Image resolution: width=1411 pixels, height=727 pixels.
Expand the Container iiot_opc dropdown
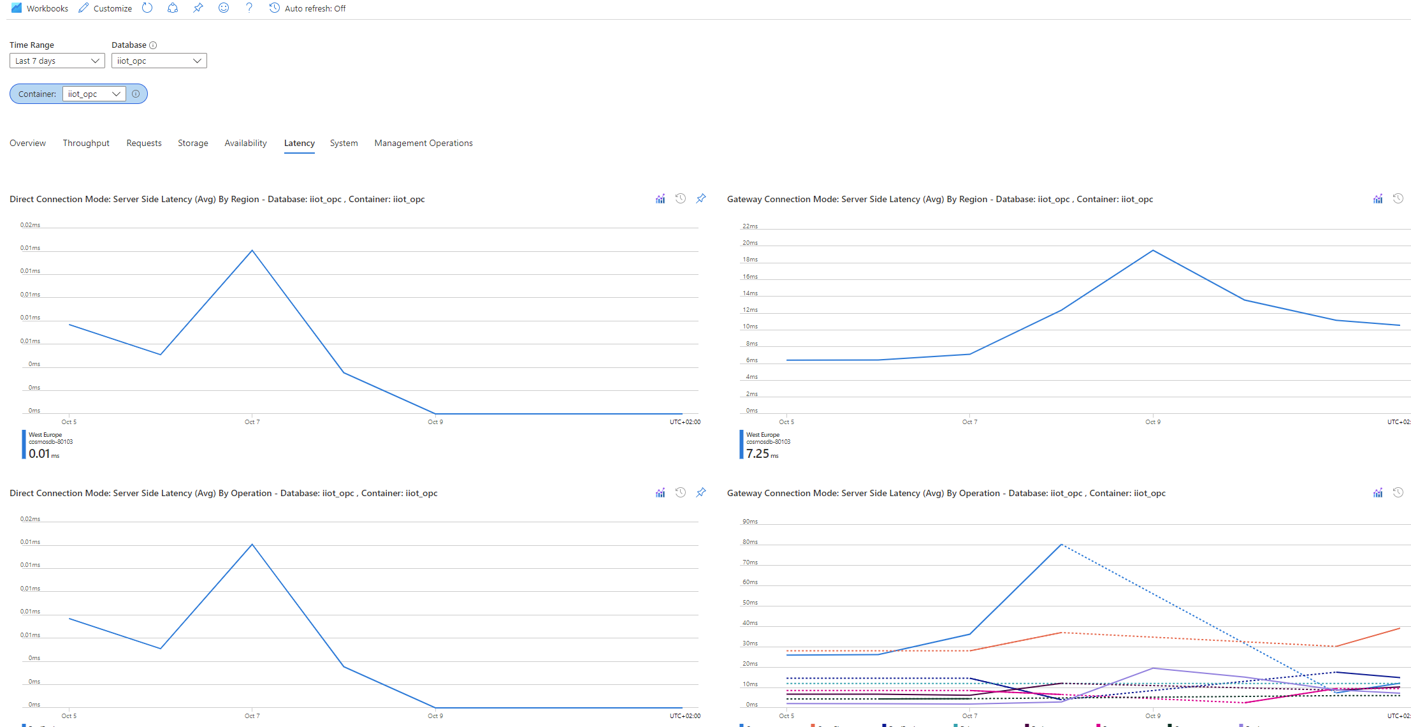click(94, 94)
